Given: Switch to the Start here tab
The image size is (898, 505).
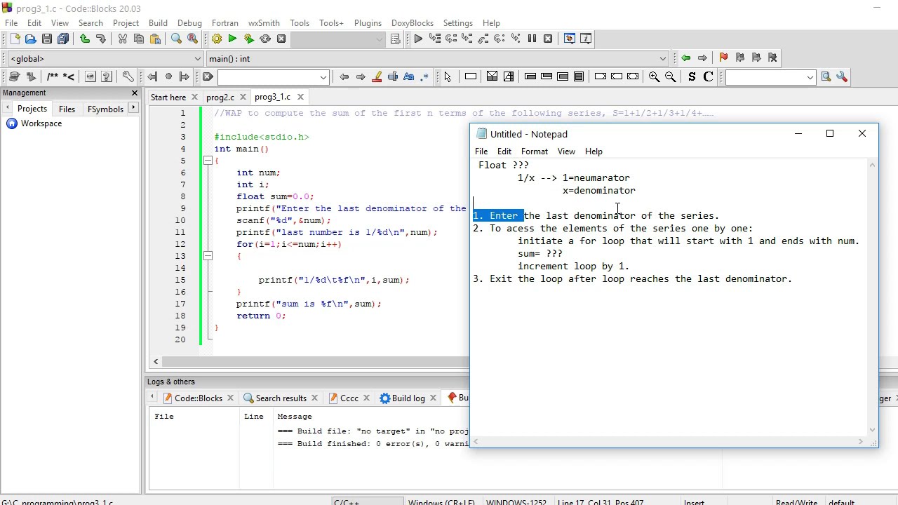Looking at the screenshot, I should (168, 97).
